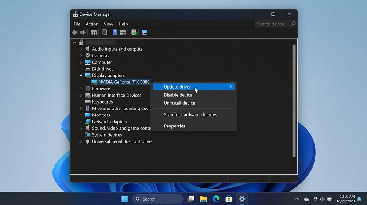Click the Monitors category icon

pyautogui.click(x=88, y=115)
